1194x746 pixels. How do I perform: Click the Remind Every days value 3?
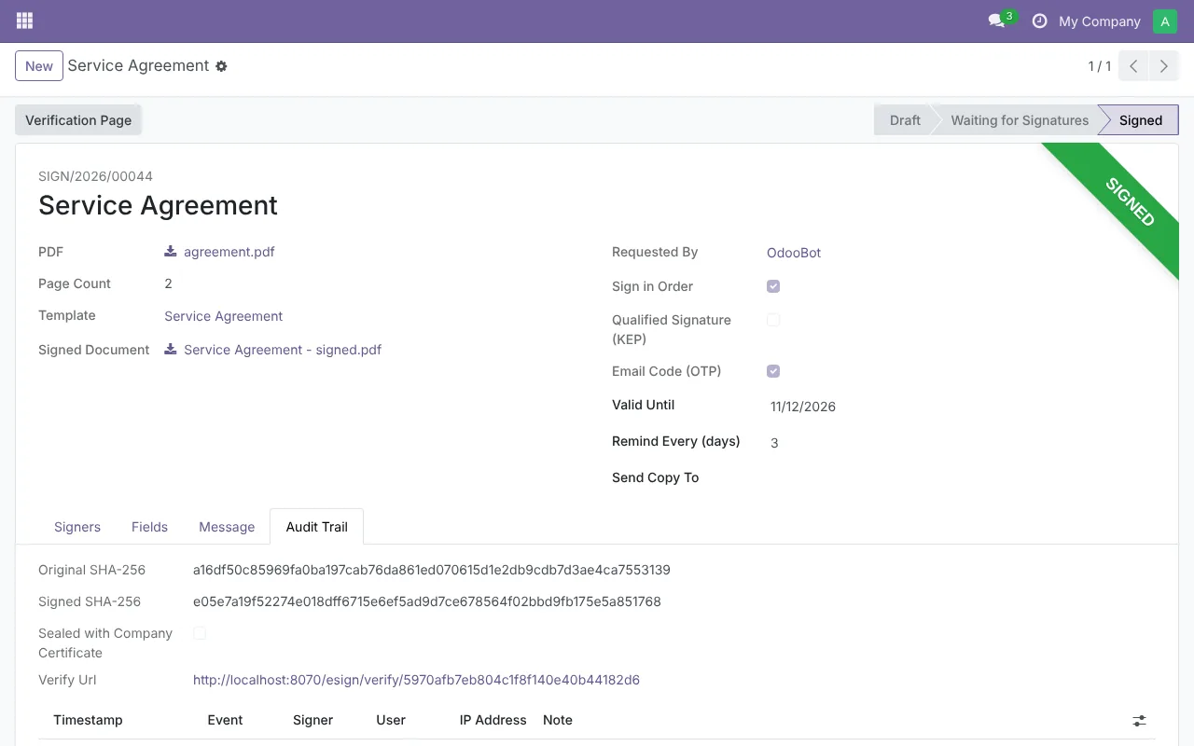click(x=774, y=443)
